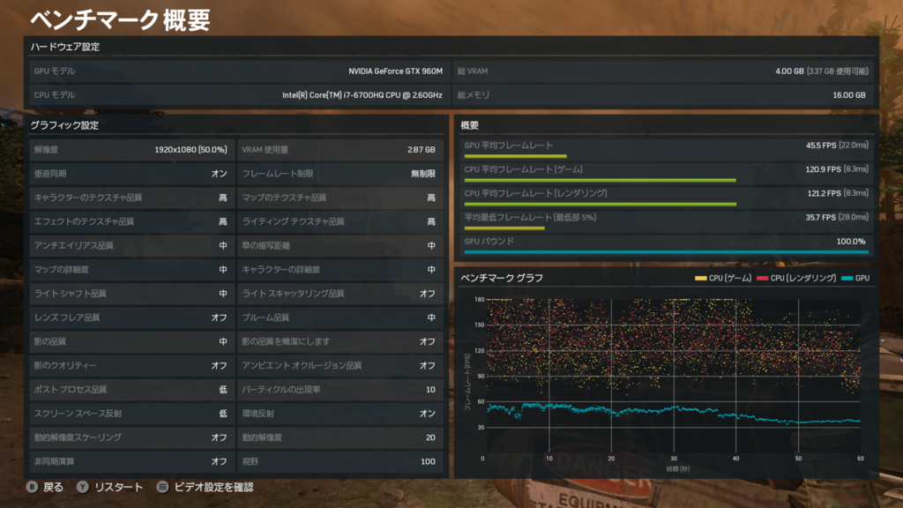903x508 pixels.
Task: Click the キャラクターの詳細度 row
Action: pos(340,270)
